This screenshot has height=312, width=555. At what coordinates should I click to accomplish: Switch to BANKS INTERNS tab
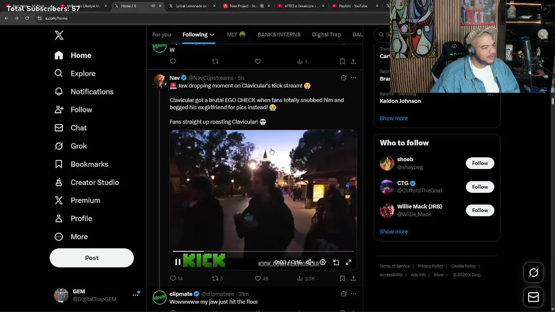279,35
